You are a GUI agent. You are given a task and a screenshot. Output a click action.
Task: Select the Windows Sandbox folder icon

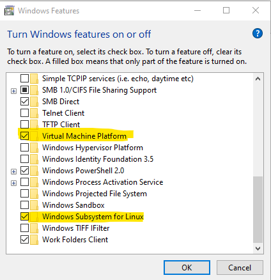pos(34,205)
